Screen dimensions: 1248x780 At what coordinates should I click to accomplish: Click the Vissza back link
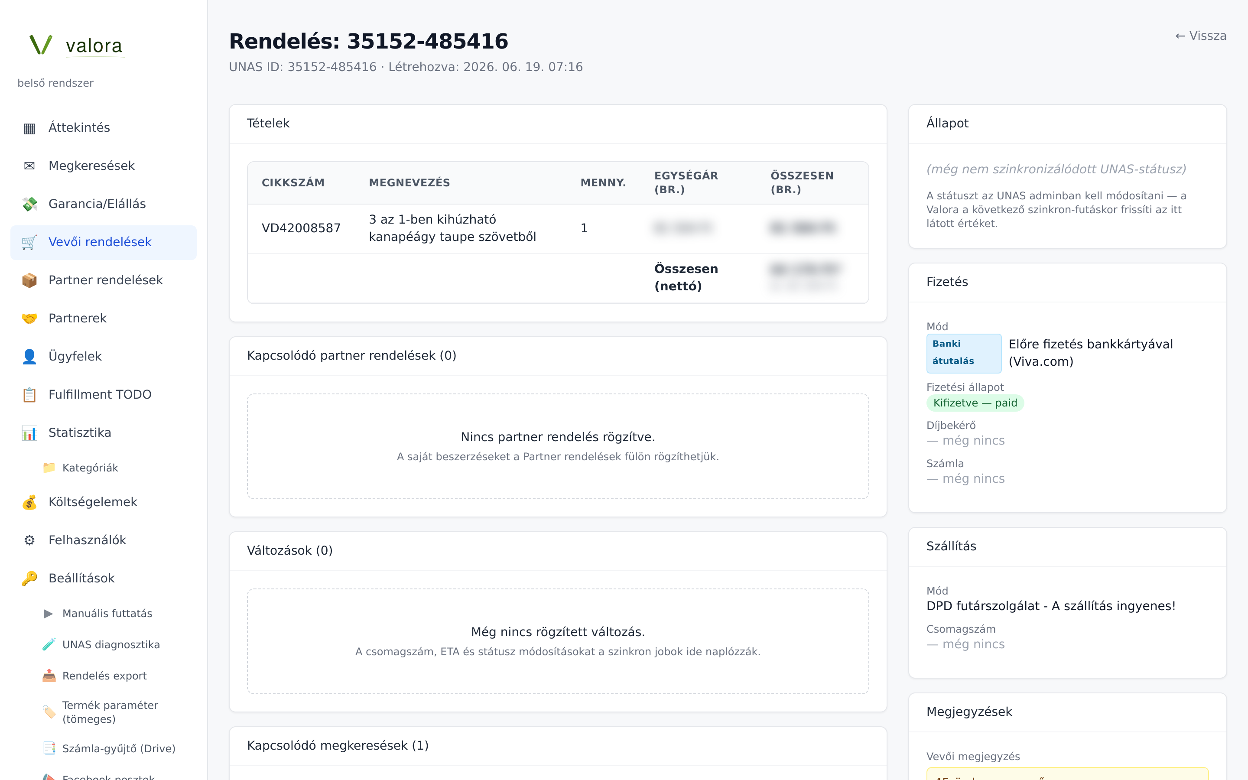click(1201, 36)
